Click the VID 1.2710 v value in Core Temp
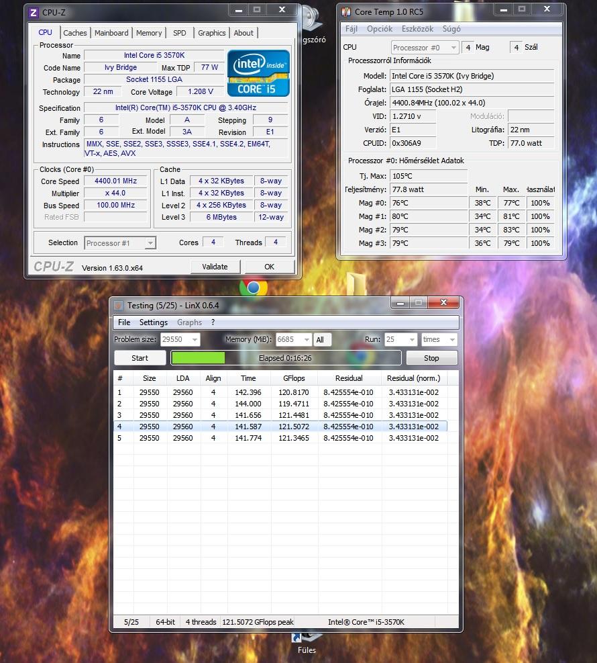 pos(413,116)
